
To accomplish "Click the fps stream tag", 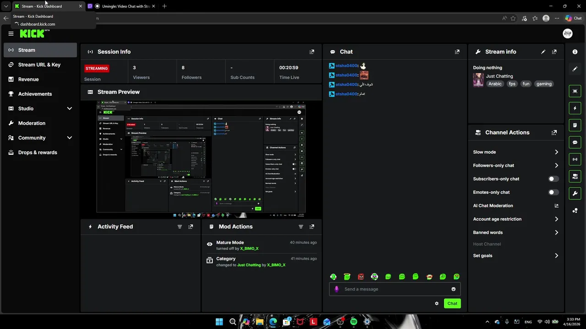I will coord(512,84).
